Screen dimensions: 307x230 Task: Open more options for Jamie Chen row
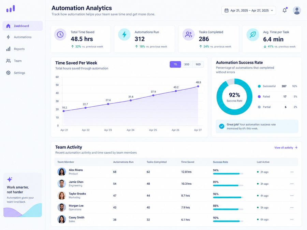pyautogui.click(x=292, y=184)
